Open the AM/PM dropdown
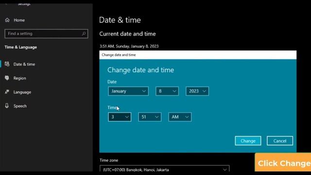Viewport: 311px width, 175px height. tap(180, 117)
